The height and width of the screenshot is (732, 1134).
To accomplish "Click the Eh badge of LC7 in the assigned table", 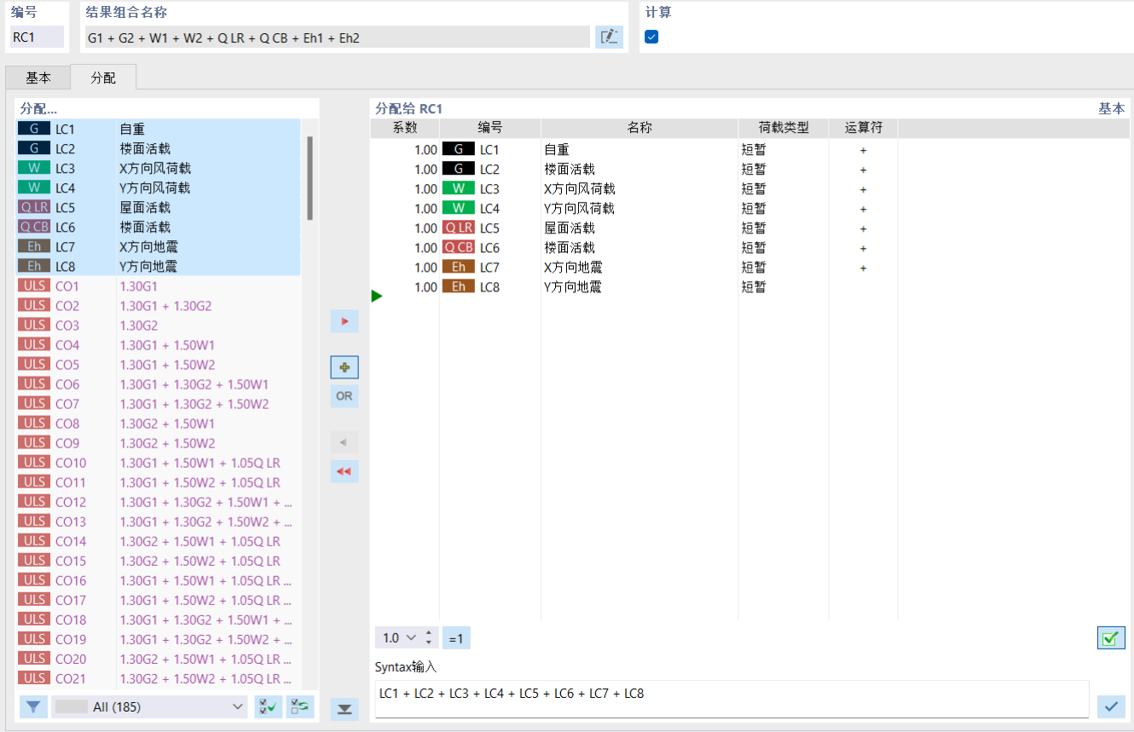I will (459, 267).
